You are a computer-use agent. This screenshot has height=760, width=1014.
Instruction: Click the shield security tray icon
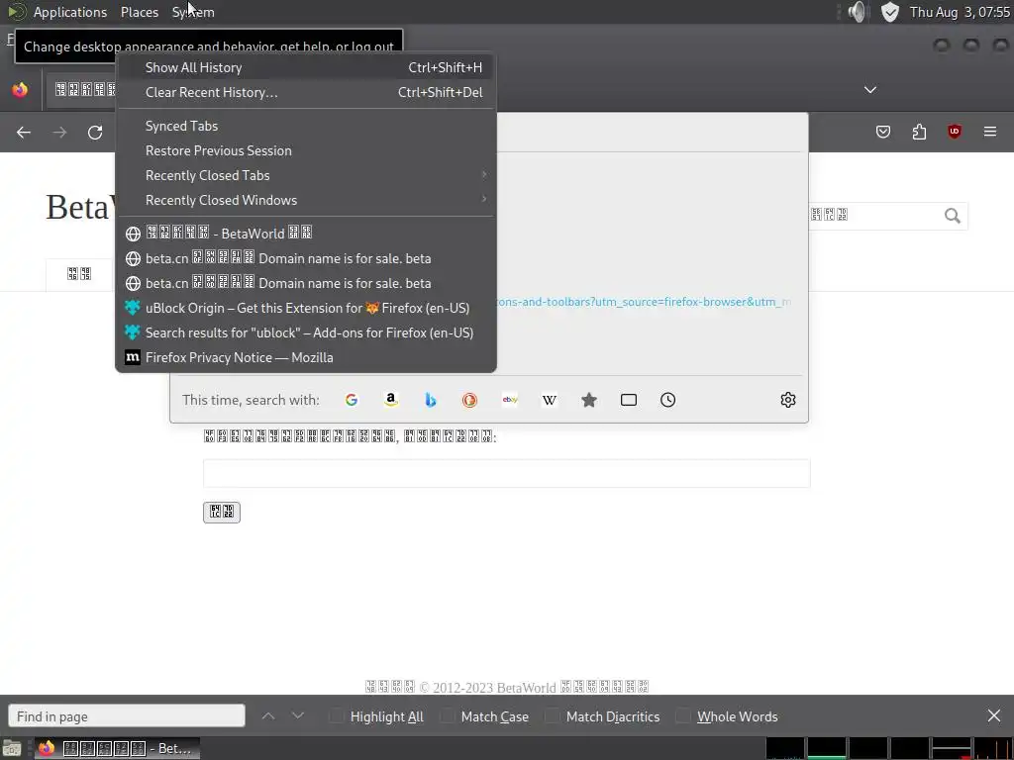tap(890, 12)
